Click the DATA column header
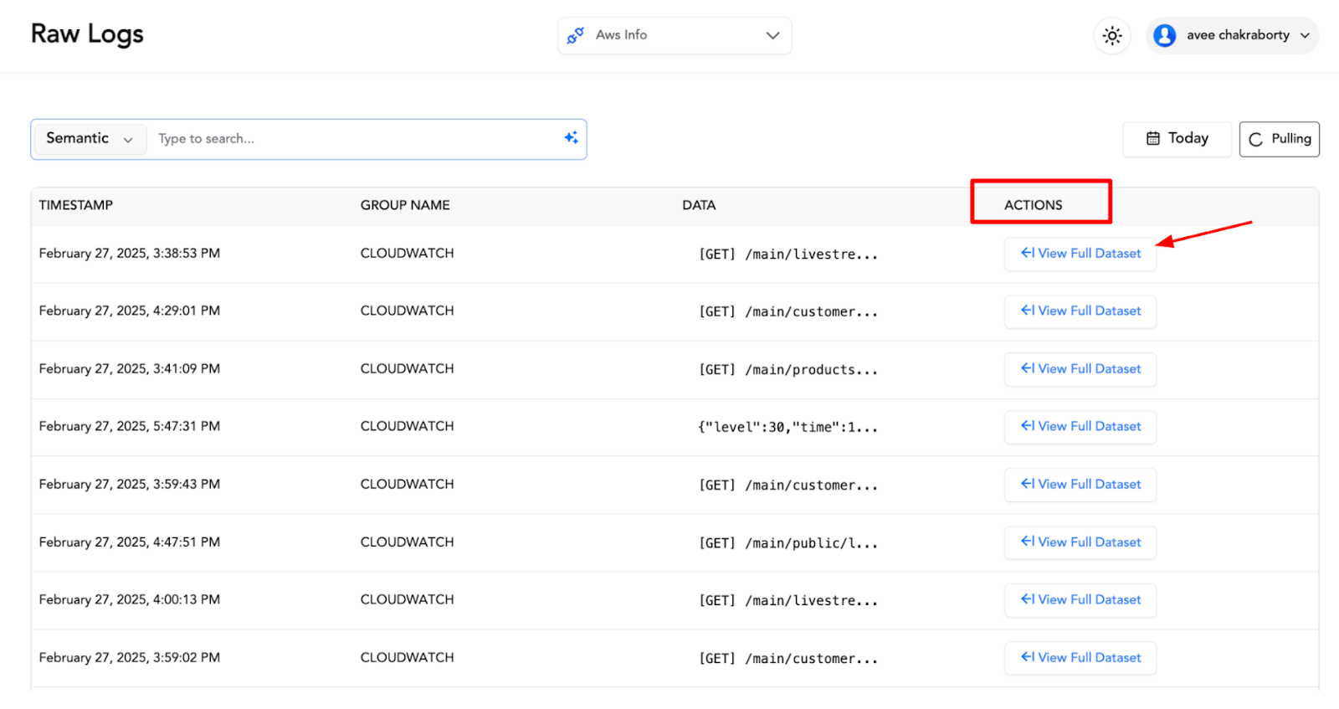Image resolution: width=1339 pixels, height=709 pixels. pos(699,205)
